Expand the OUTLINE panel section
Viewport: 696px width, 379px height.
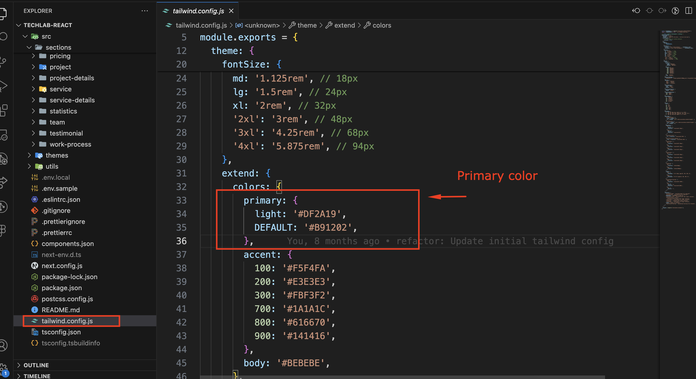(x=85, y=365)
